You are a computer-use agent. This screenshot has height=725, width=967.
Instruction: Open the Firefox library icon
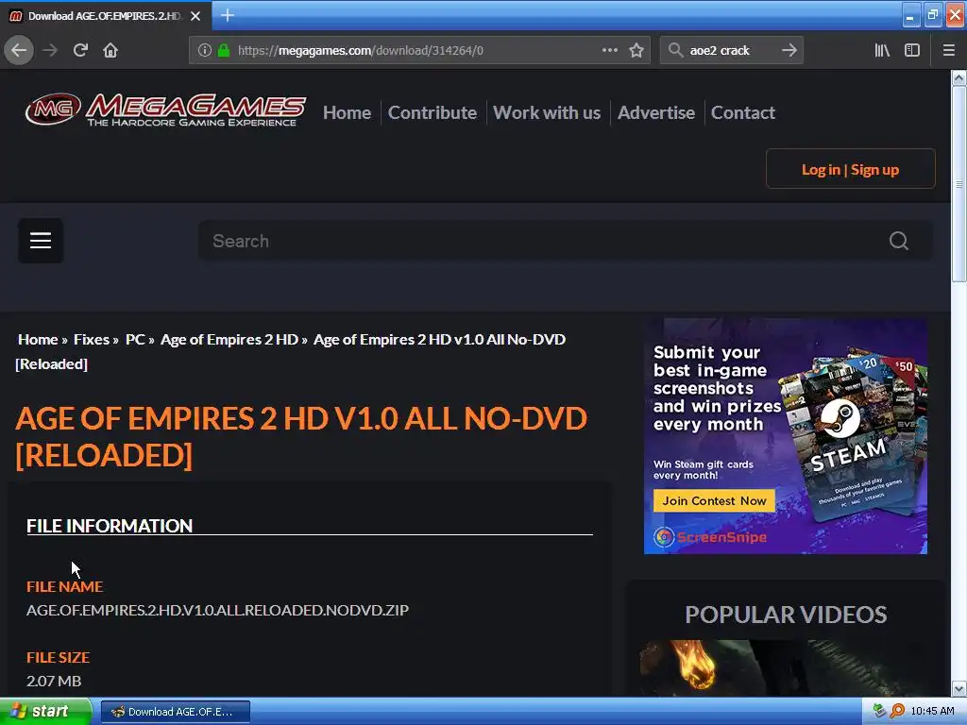882,50
